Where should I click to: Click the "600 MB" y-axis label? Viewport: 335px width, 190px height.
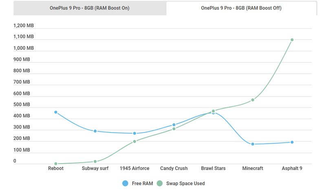[22, 93]
